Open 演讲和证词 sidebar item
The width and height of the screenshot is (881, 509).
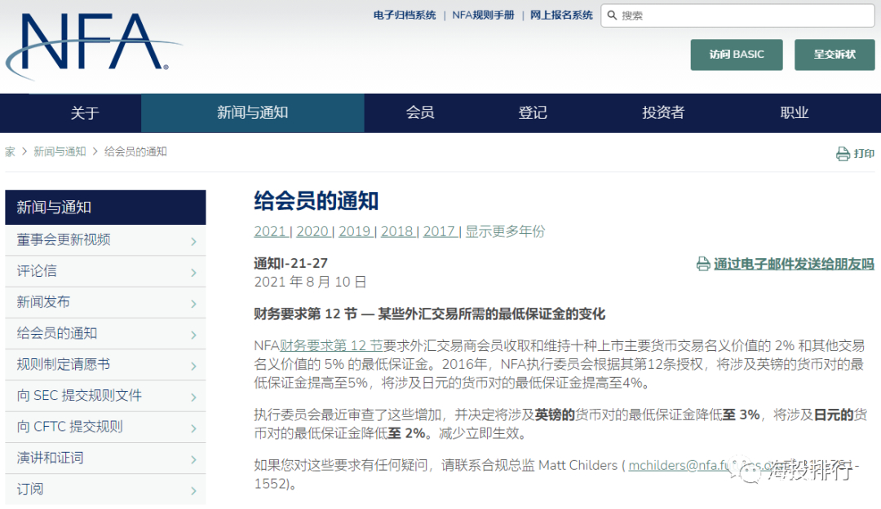point(105,458)
